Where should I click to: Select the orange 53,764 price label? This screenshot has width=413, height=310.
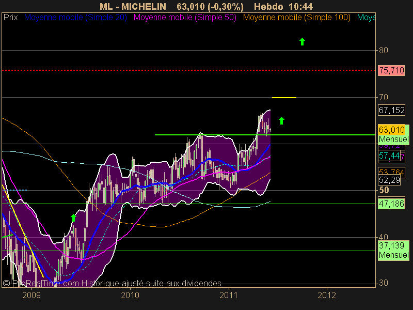pos(391,172)
